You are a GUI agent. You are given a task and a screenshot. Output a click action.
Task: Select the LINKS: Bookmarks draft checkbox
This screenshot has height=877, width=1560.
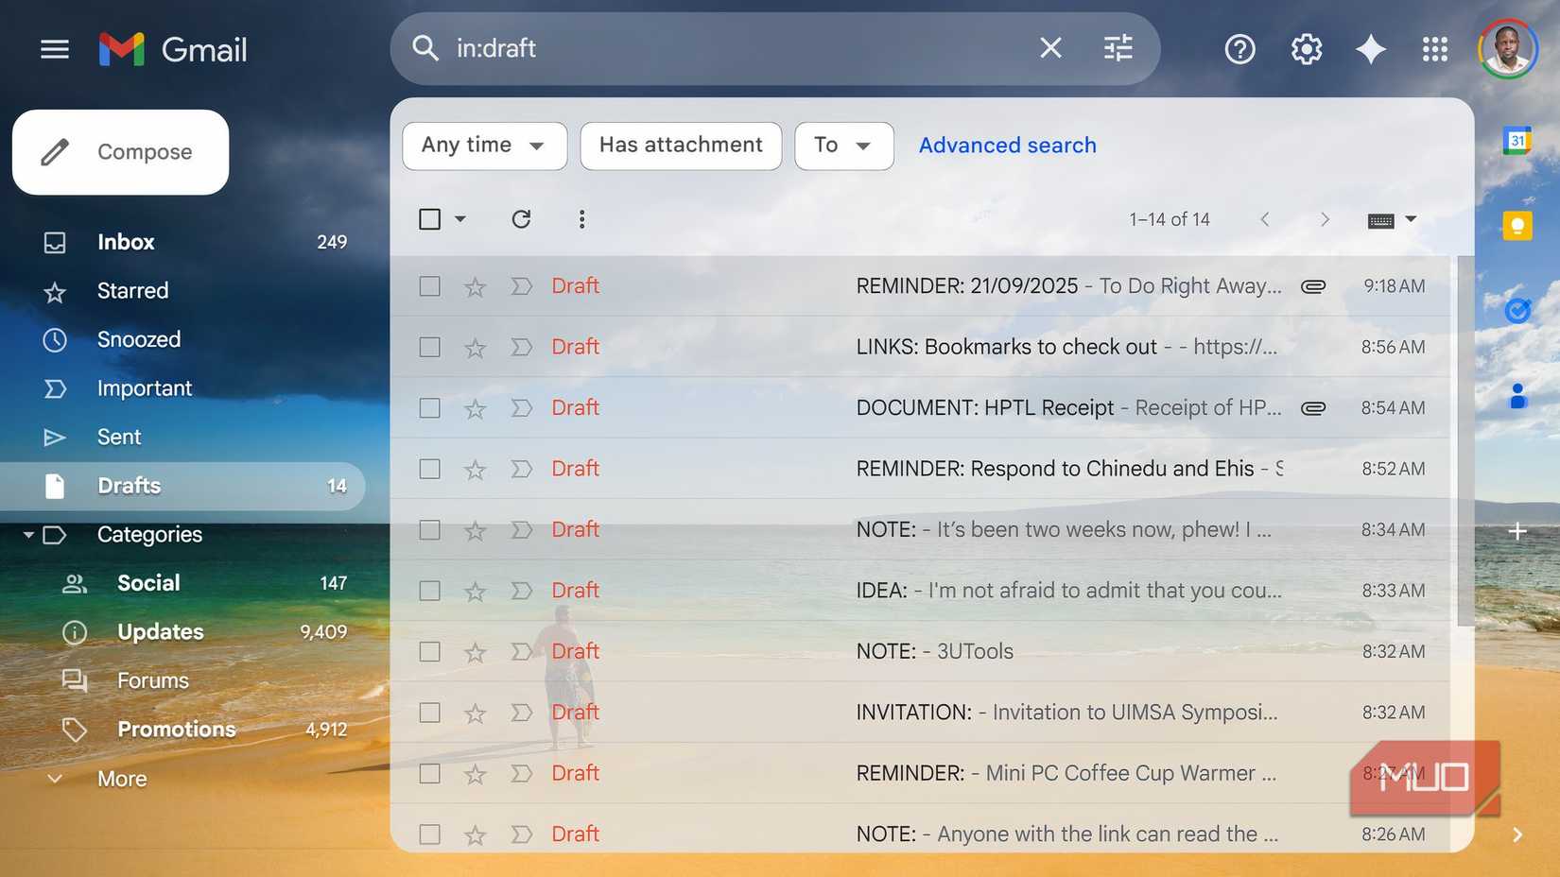tap(429, 347)
